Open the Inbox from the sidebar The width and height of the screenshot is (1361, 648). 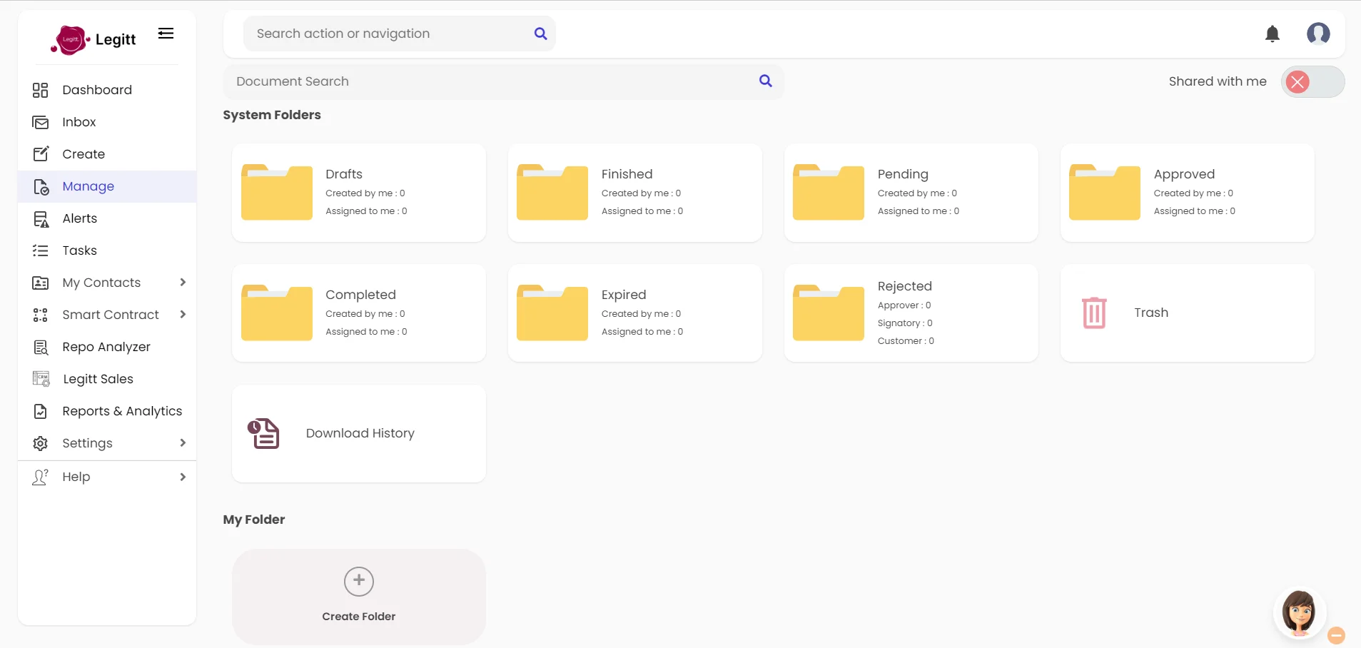pos(79,122)
